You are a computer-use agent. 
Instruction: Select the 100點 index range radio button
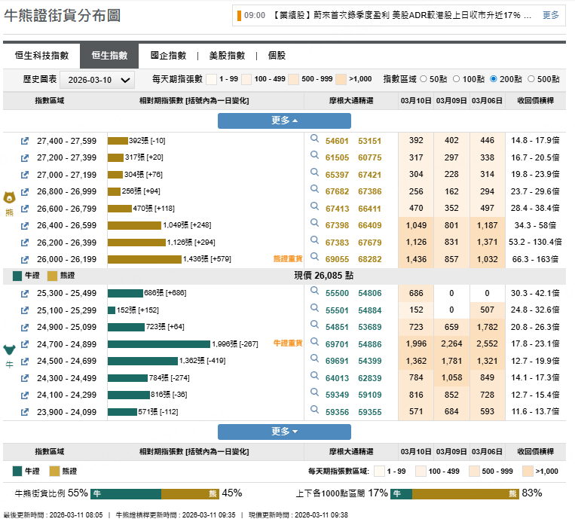pyautogui.click(x=457, y=78)
